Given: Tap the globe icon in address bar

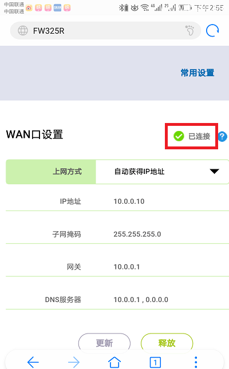Looking at the screenshot, I should [23, 30].
